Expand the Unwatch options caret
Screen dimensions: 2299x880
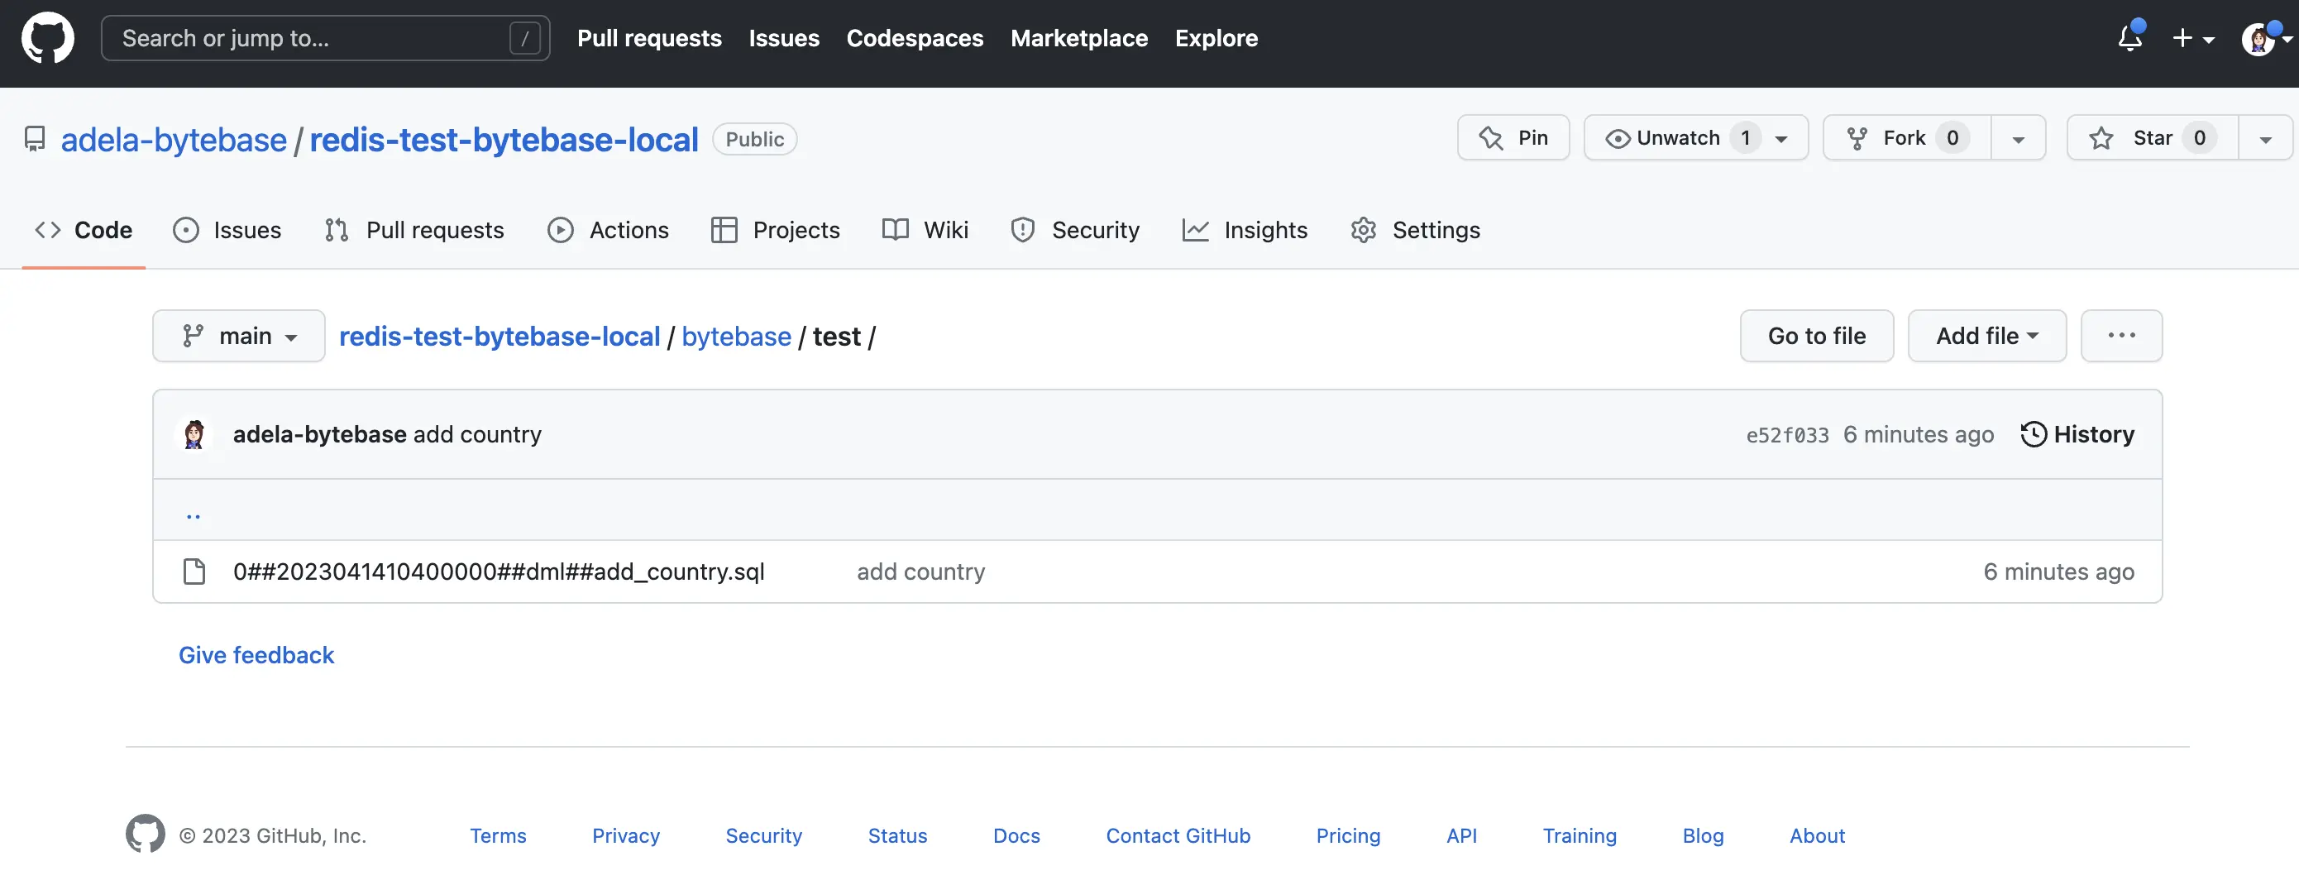coord(1781,138)
